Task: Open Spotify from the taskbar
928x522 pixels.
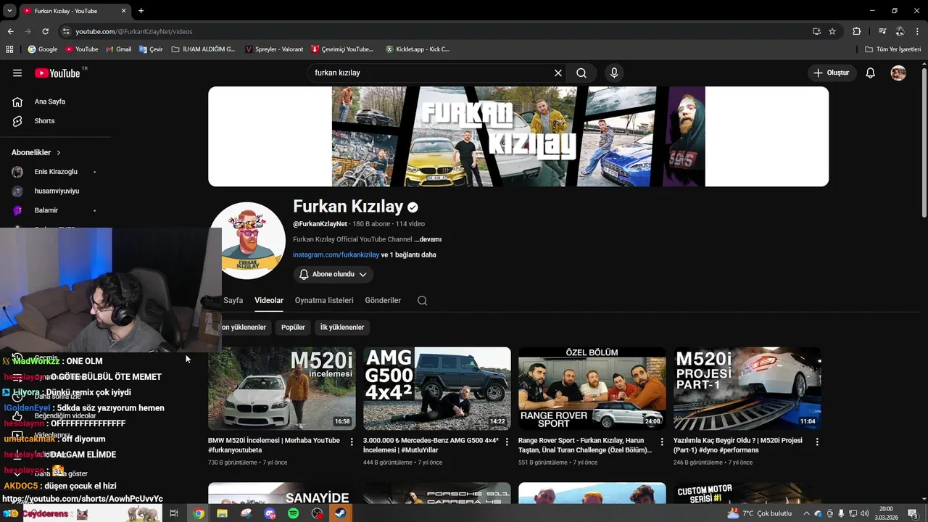Action: coord(294,513)
